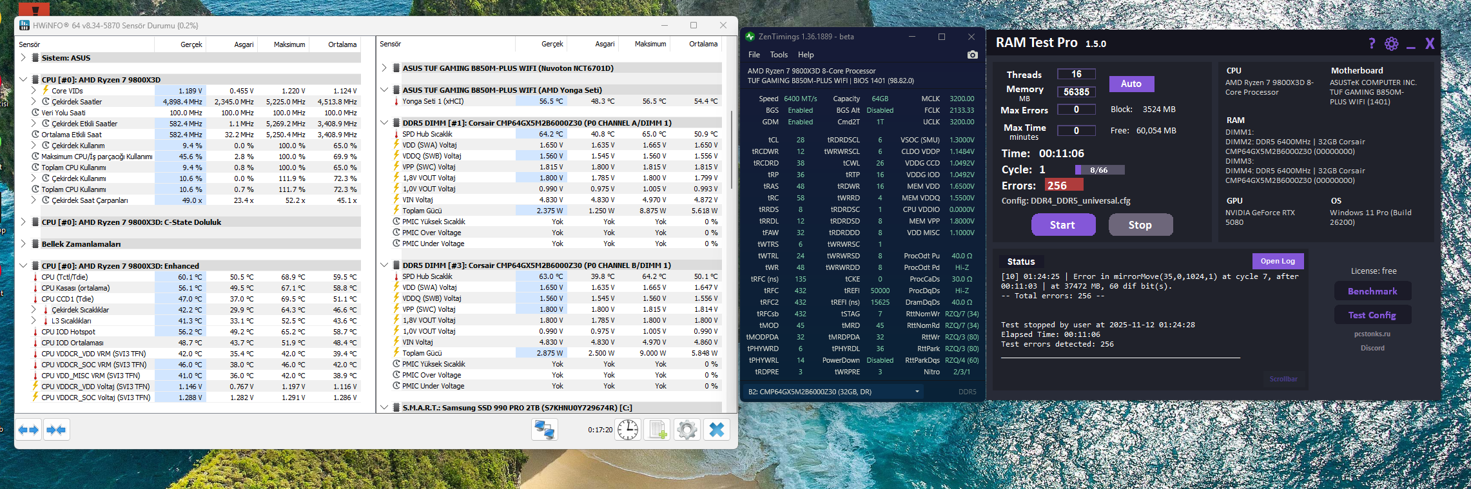Stop the RAM test
The width and height of the screenshot is (1471, 489).
pyautogui.click(x=1140, y=225)
